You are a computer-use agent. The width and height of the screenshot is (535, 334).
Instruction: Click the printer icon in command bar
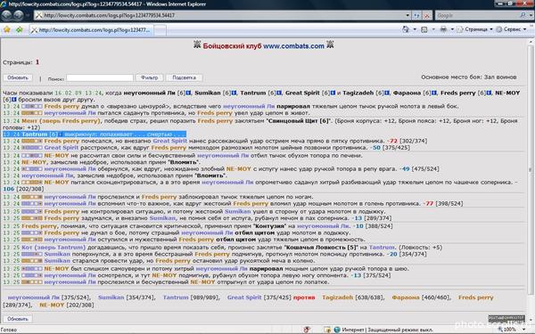[443, 29]
